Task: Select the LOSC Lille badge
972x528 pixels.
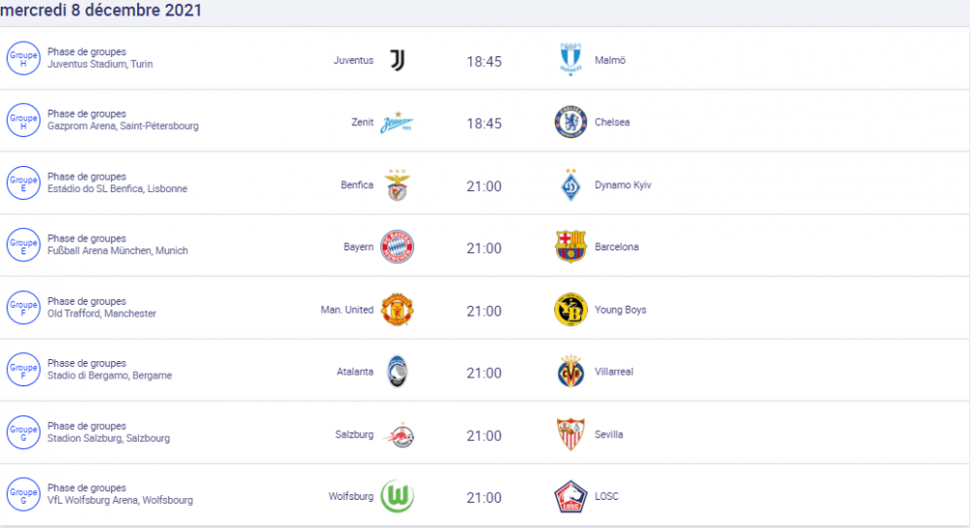Action: click(x=571, y=497)
